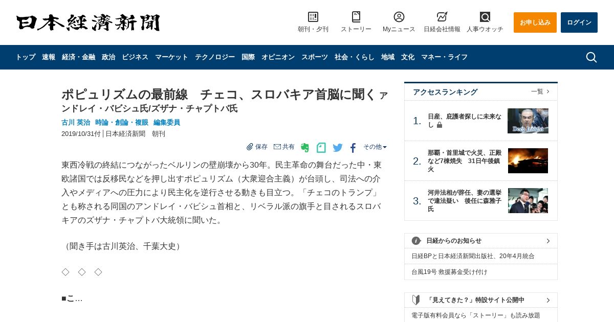Open the ストーリー book icon
Image resolution: width=614 pixels, height=322 pixels.
356,17
